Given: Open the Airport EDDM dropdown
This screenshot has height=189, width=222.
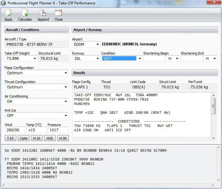Looking at the screenshot, I should coord(98,44).
